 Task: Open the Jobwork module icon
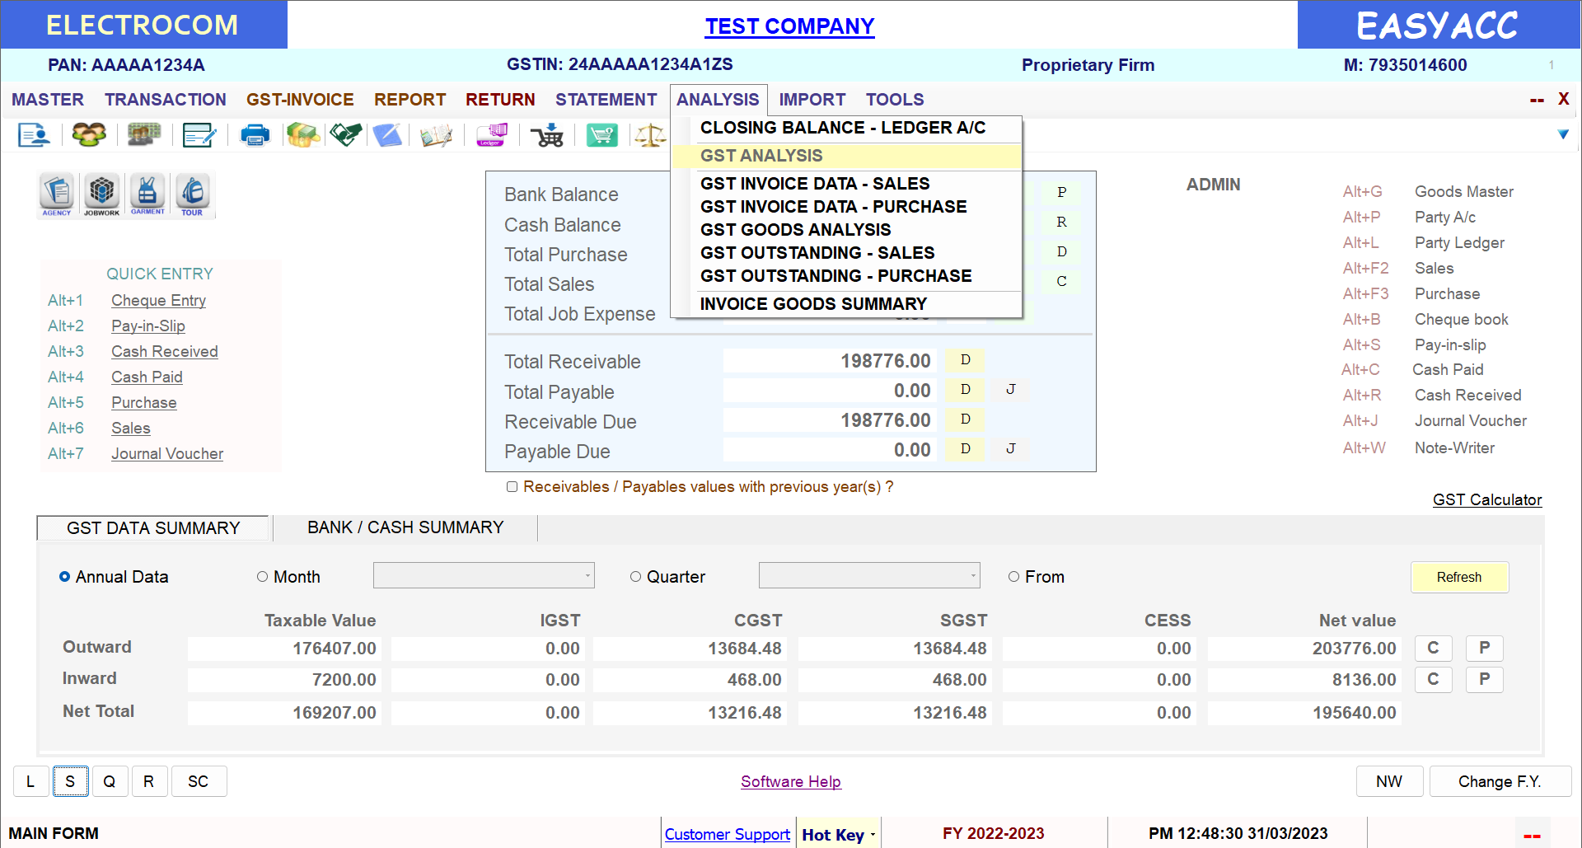[101, 194]
